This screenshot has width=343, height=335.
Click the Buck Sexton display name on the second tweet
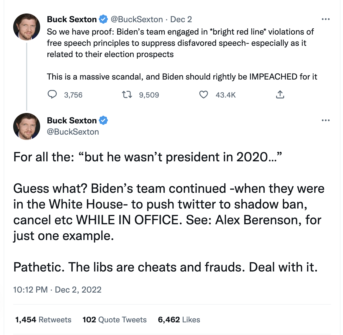coord(72,120)
